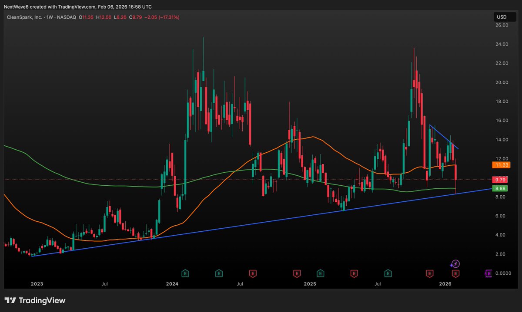
Task: Click the 2026 label on the time axis
Action: pyautogui.click(x=445, y=284)
